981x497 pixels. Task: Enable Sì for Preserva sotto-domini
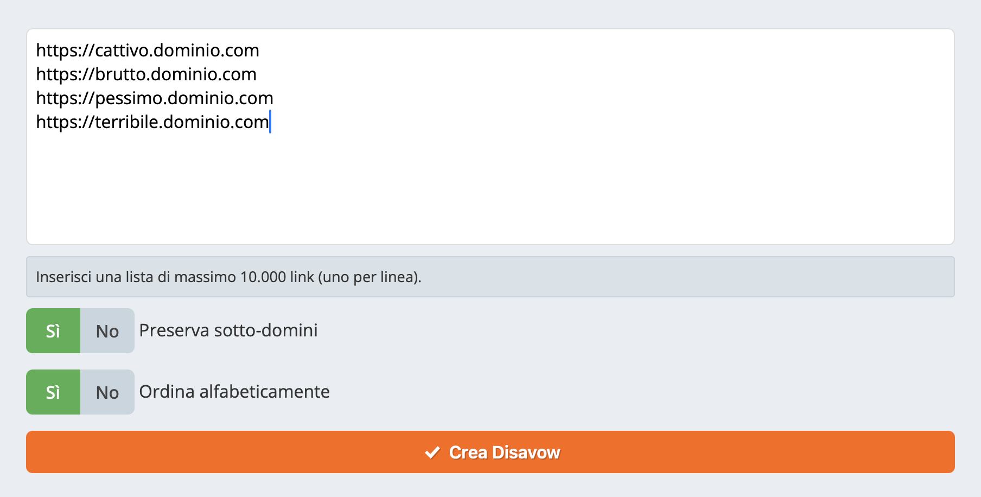(53, 331)
